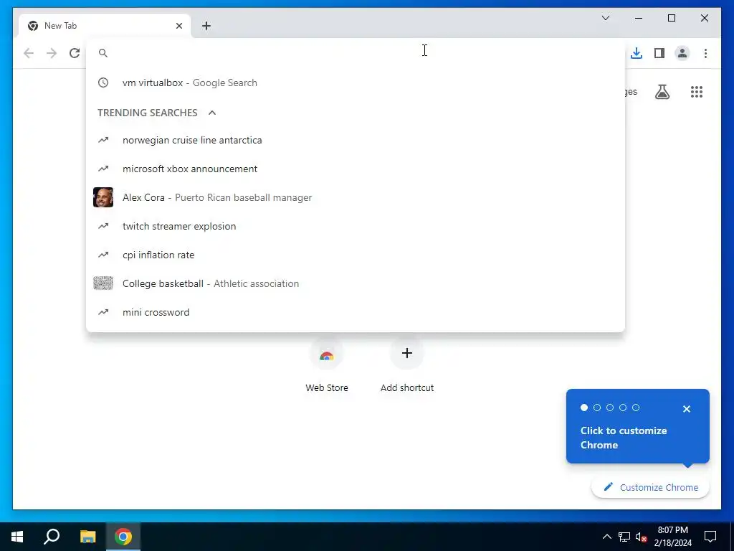Open File Explorer from taskbar
734x551 pixels.
point(87,537)
